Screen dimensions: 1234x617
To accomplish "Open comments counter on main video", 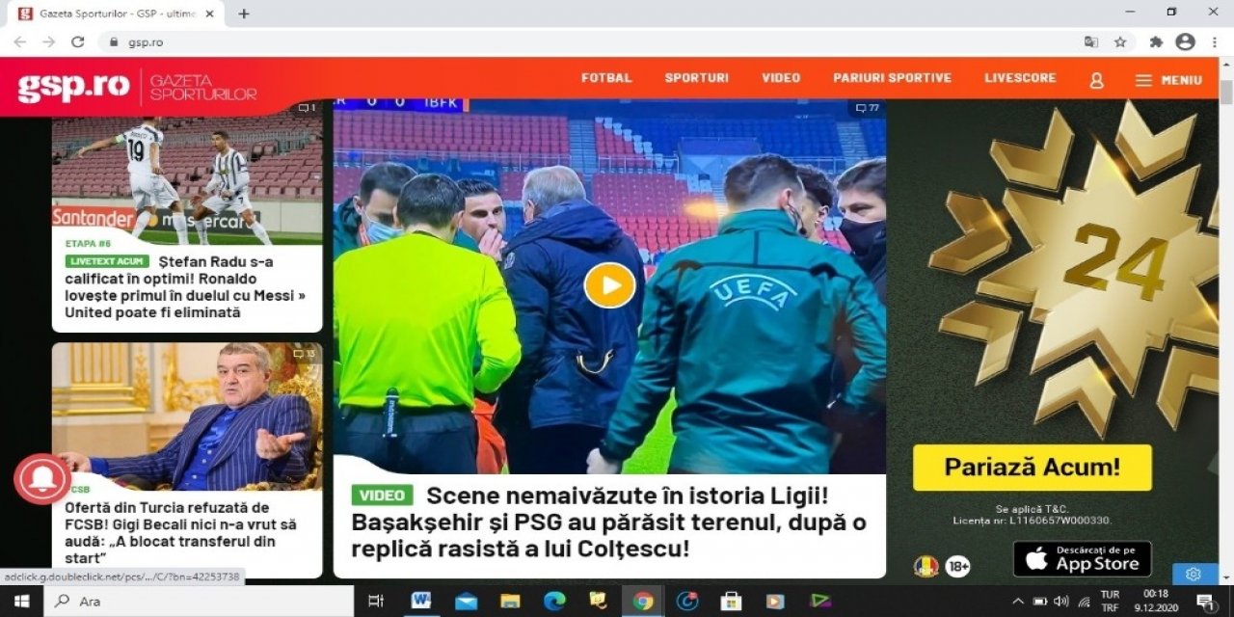I will 868,108.
